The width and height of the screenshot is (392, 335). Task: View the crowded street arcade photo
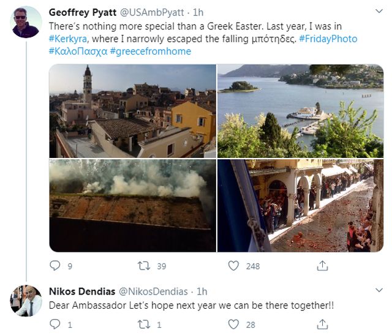(300, 206)
